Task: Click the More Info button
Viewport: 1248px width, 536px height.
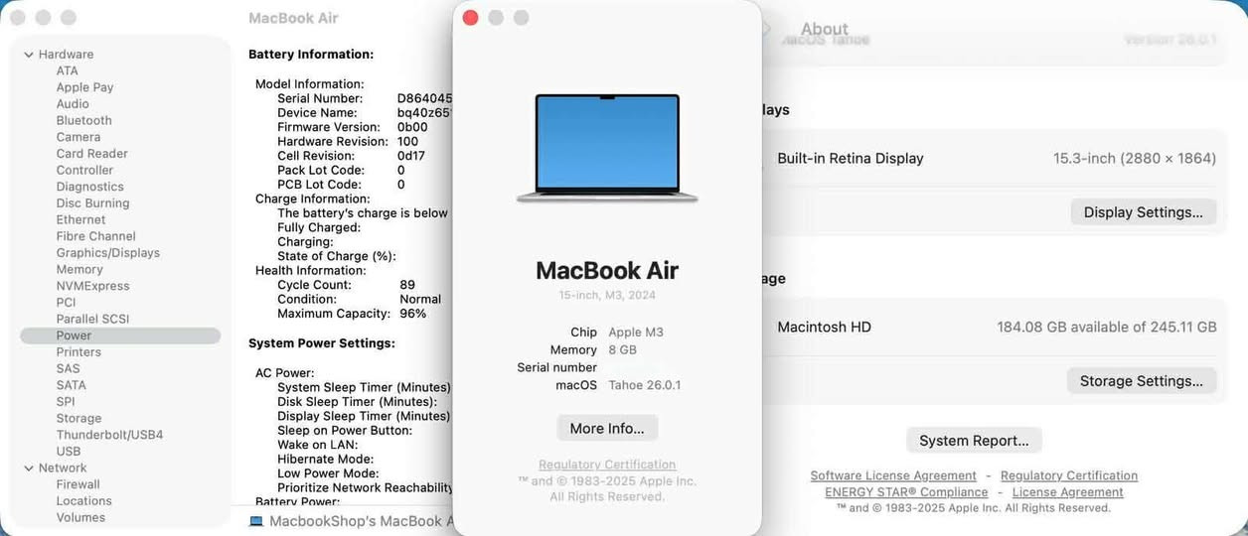Action: (607, 428)
